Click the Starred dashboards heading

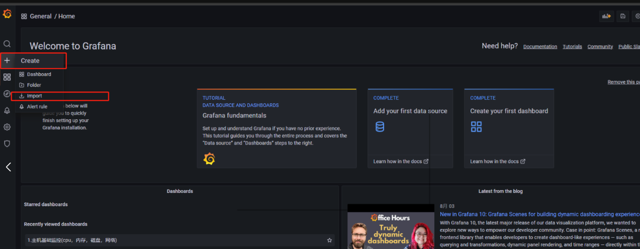click(x=46, y=204)
